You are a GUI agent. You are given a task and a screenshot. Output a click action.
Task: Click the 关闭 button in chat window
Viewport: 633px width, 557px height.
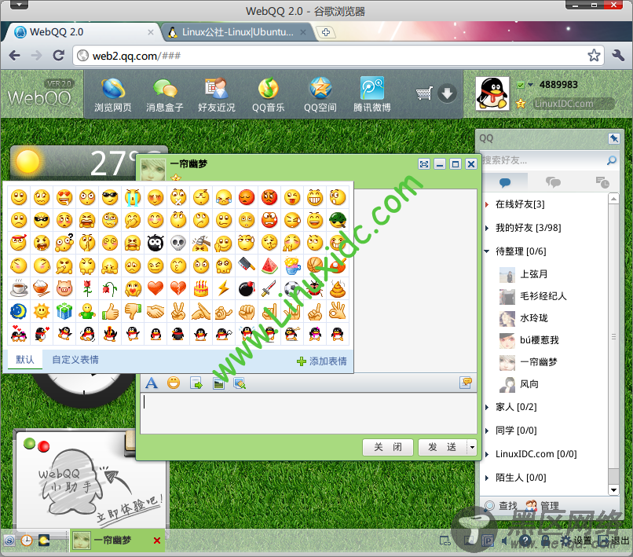point(387,447)
